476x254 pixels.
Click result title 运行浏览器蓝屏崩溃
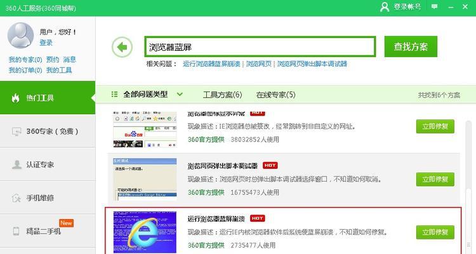[216, 218]
